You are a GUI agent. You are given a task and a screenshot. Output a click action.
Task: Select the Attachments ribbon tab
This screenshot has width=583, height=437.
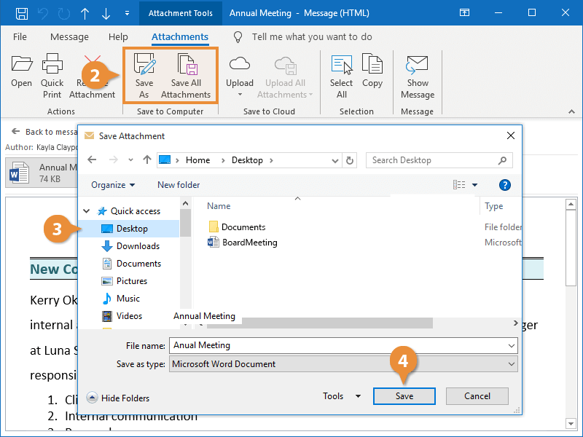[x=180, y=37]
